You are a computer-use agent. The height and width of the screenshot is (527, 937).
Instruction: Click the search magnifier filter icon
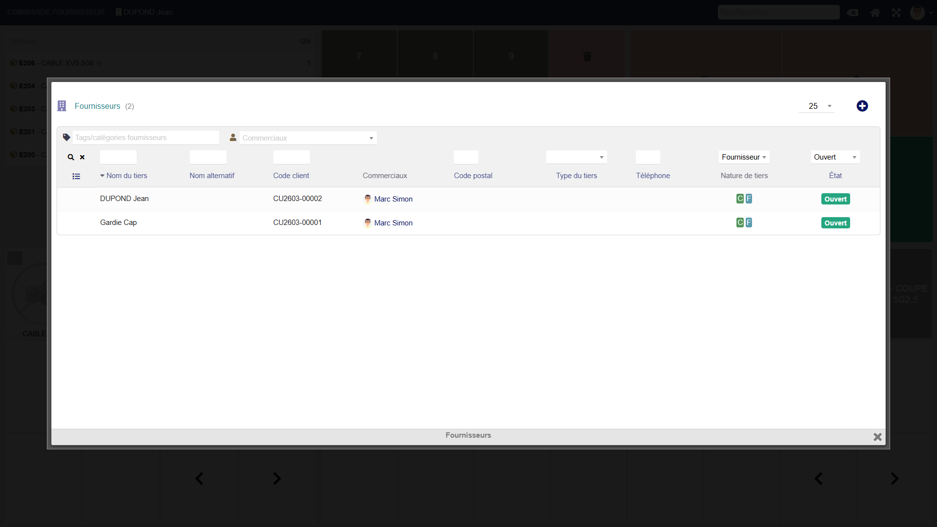pos(71,157)
